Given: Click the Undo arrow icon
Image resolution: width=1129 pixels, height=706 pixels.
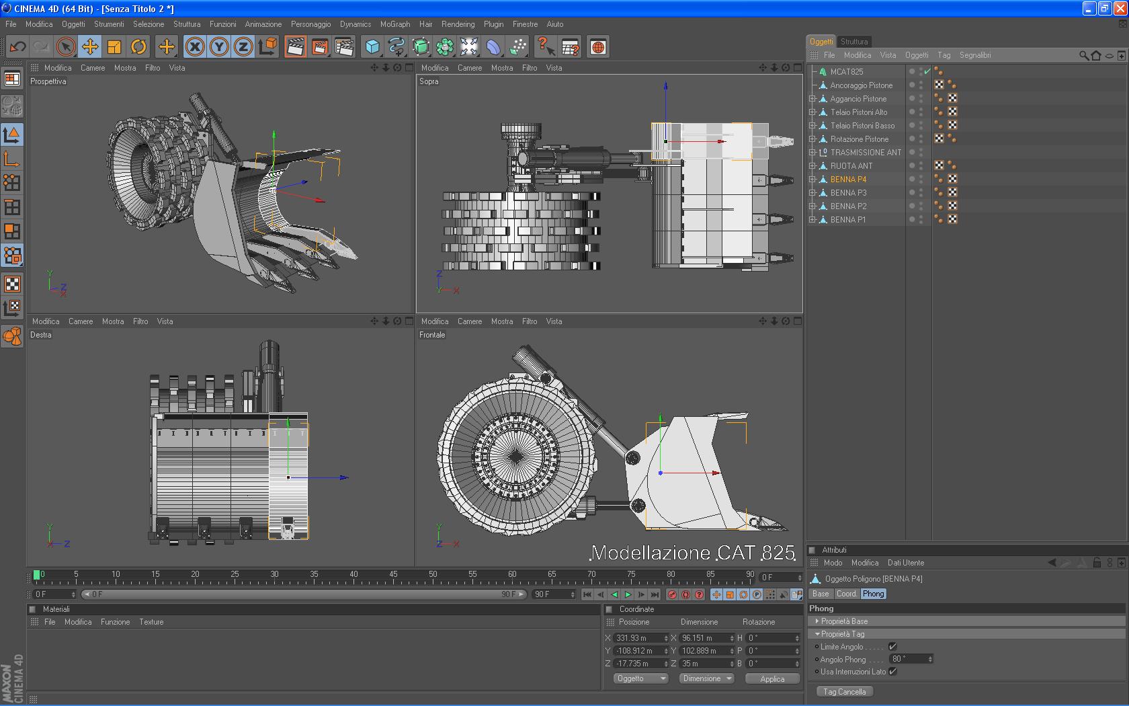Looking at the screenshot, I should (x=18, y=47).
